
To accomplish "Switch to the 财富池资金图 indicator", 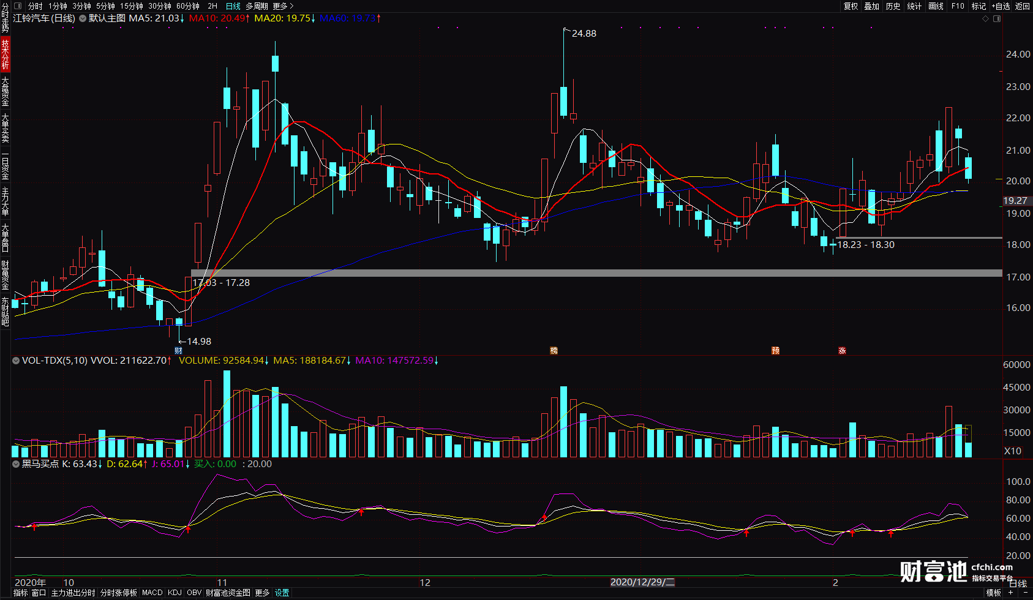I will click(228, 593).
